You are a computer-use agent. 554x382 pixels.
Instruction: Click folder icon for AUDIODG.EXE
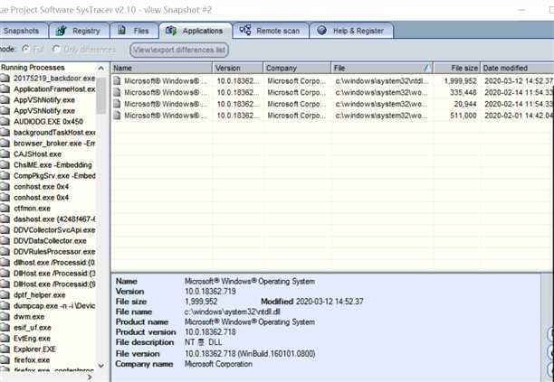click(x=5, y=121)
